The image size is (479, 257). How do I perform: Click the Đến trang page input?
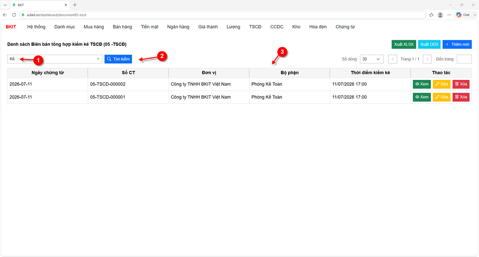464,59
